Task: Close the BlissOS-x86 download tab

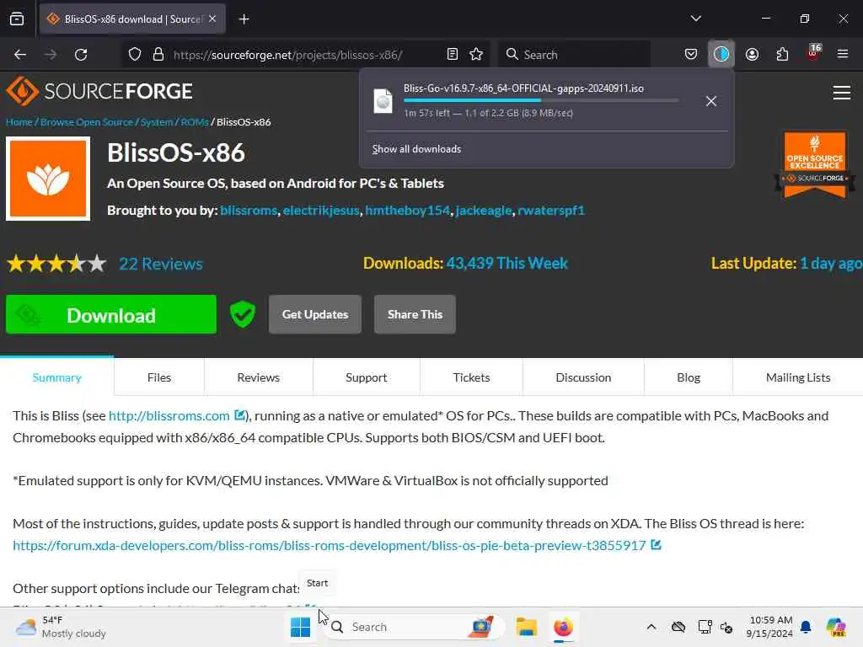Action: click(212, 19)
